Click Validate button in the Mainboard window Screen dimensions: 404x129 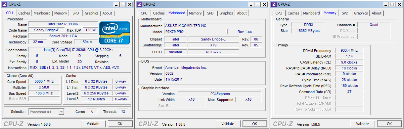(228, 124)
